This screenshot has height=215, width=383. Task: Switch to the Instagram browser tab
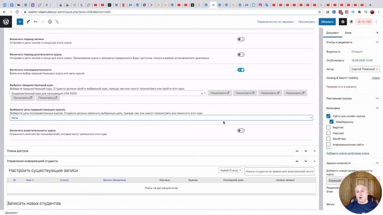260,5
